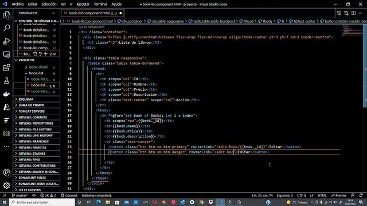Open the Manage gear icon
Screen dimensions: 367x206
click(x=6, y=185)
